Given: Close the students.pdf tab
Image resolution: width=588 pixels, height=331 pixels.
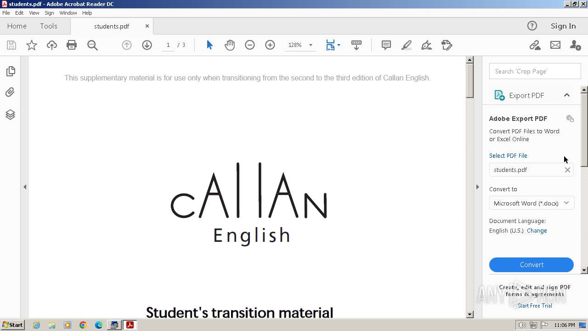Looking at the screenshot, I should click(147, 26).
